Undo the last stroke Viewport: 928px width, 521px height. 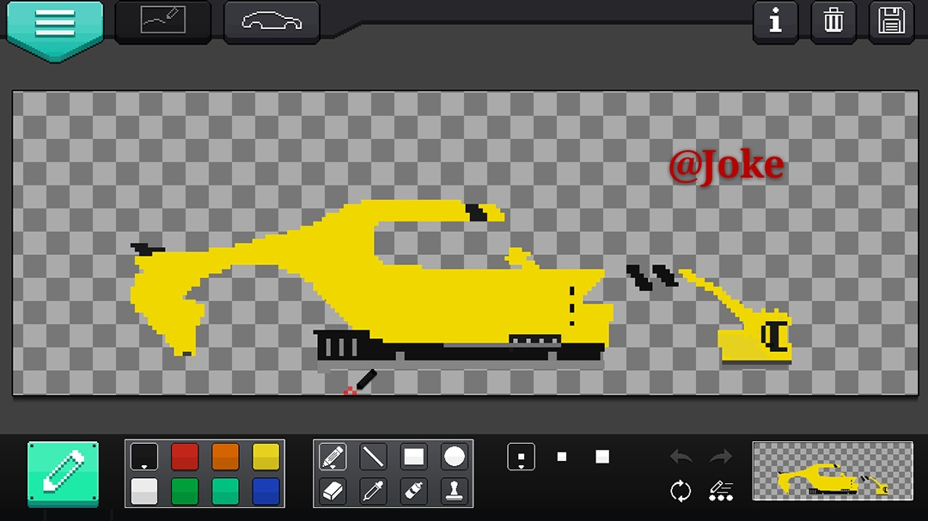[681, 457]
